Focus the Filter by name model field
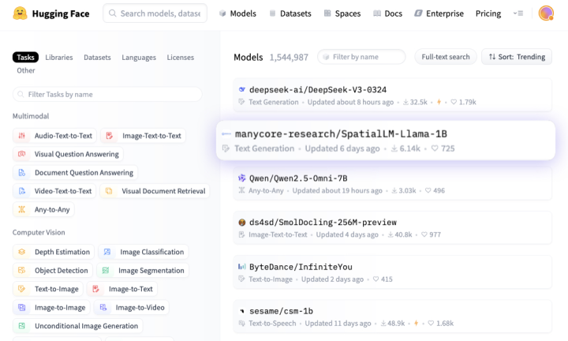 tap(361, 57)
